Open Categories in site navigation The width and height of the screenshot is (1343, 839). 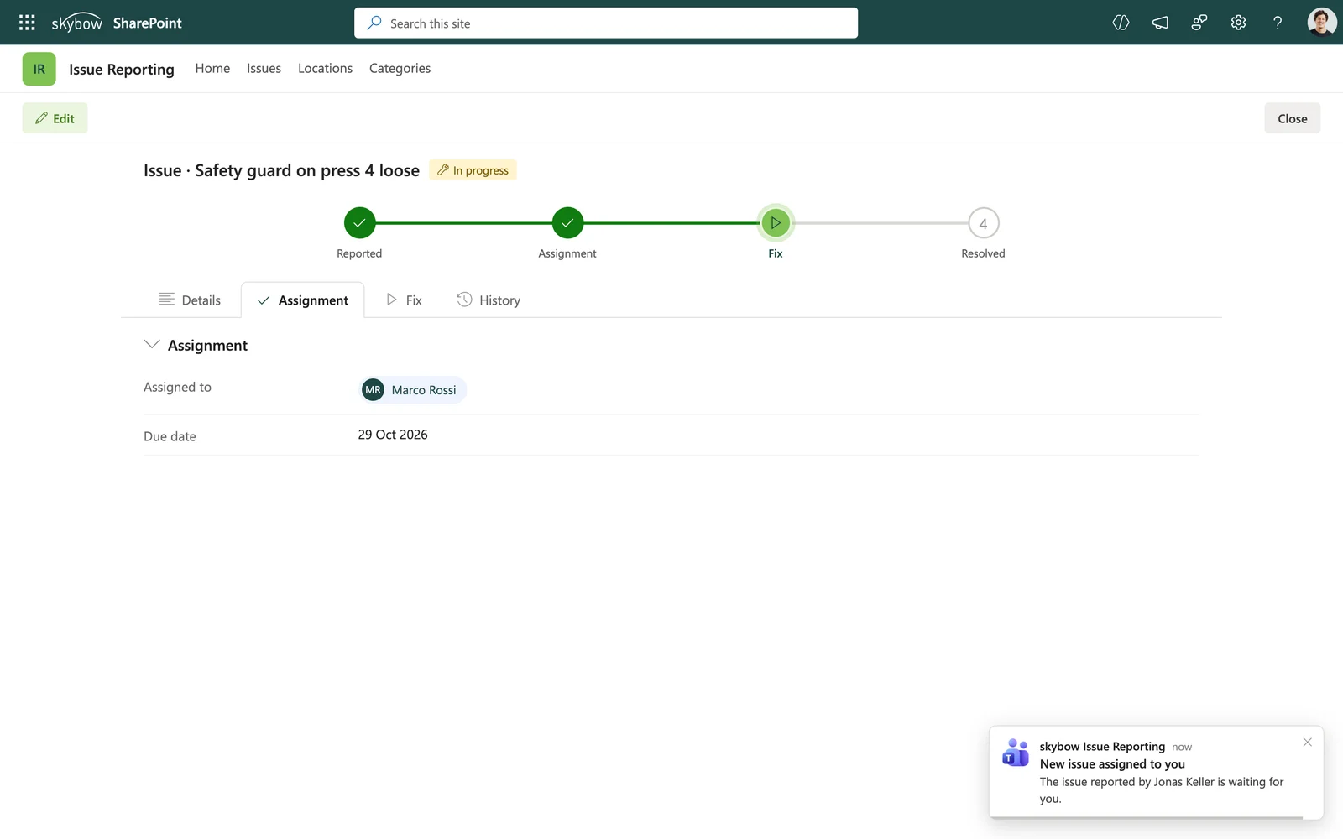(400, 69)
